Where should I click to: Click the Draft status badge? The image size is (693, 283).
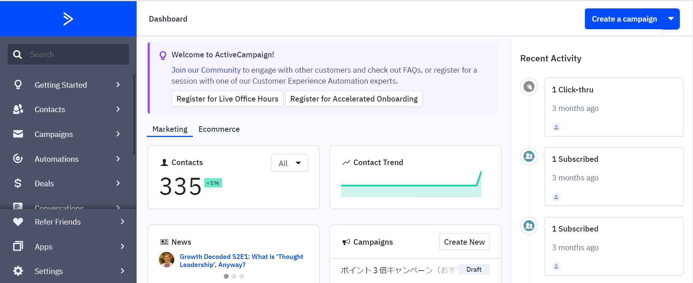(474, 269)
